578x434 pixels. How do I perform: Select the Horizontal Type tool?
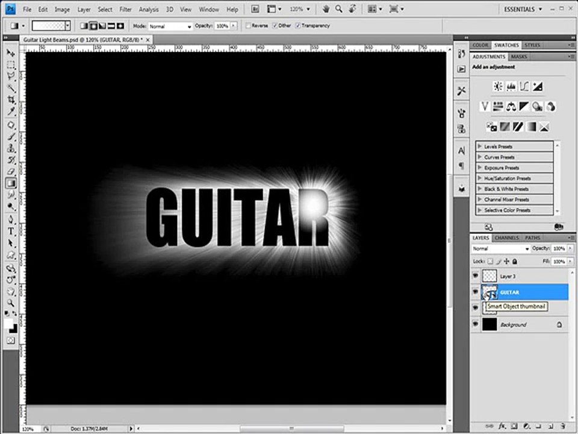[11, 231]
